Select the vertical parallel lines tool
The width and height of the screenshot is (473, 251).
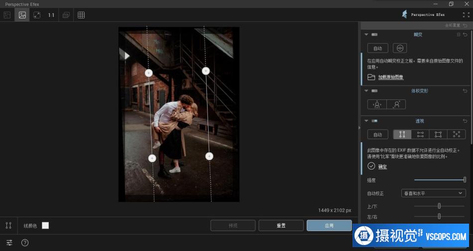point(402,135)
